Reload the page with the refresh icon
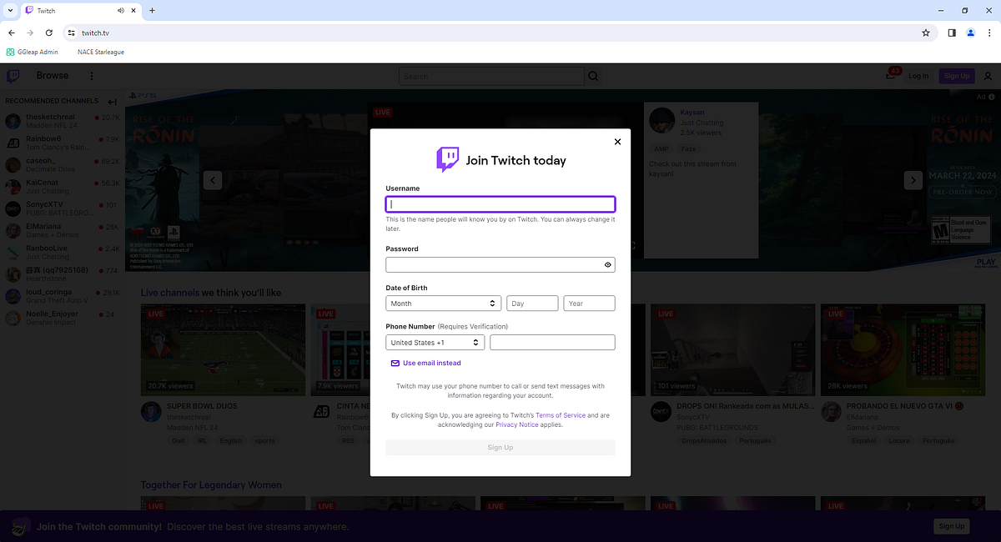This screenshot has height=542, width=1001. coord(48,33)
